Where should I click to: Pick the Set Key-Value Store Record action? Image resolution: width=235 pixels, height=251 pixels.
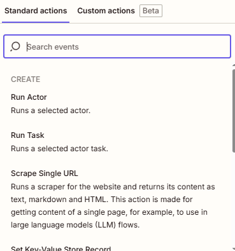tap(61, 248)
